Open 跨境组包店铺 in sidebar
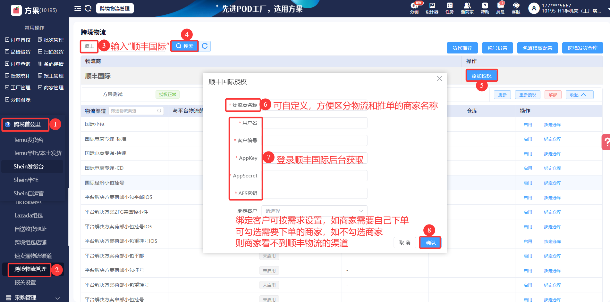 (x=30, y=242)
